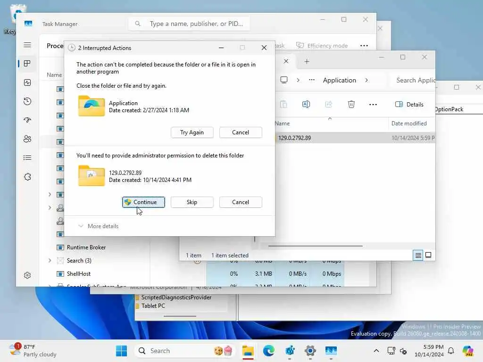
Task: Add a new File Explorer tab
Action: [307, 62]
